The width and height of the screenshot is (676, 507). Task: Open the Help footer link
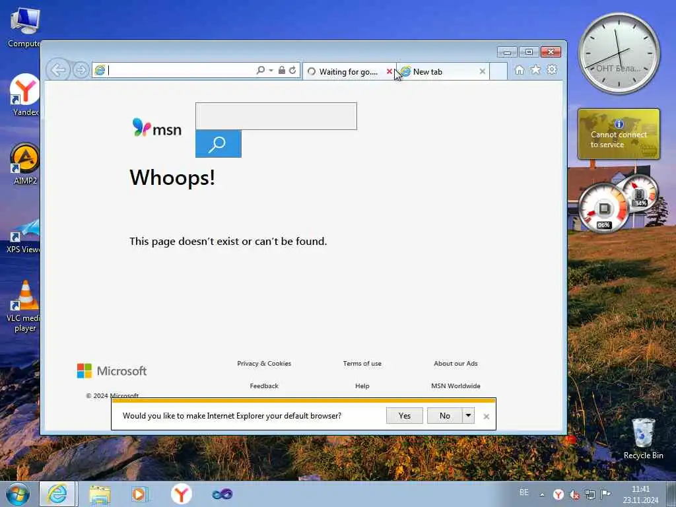coord(362,386)
